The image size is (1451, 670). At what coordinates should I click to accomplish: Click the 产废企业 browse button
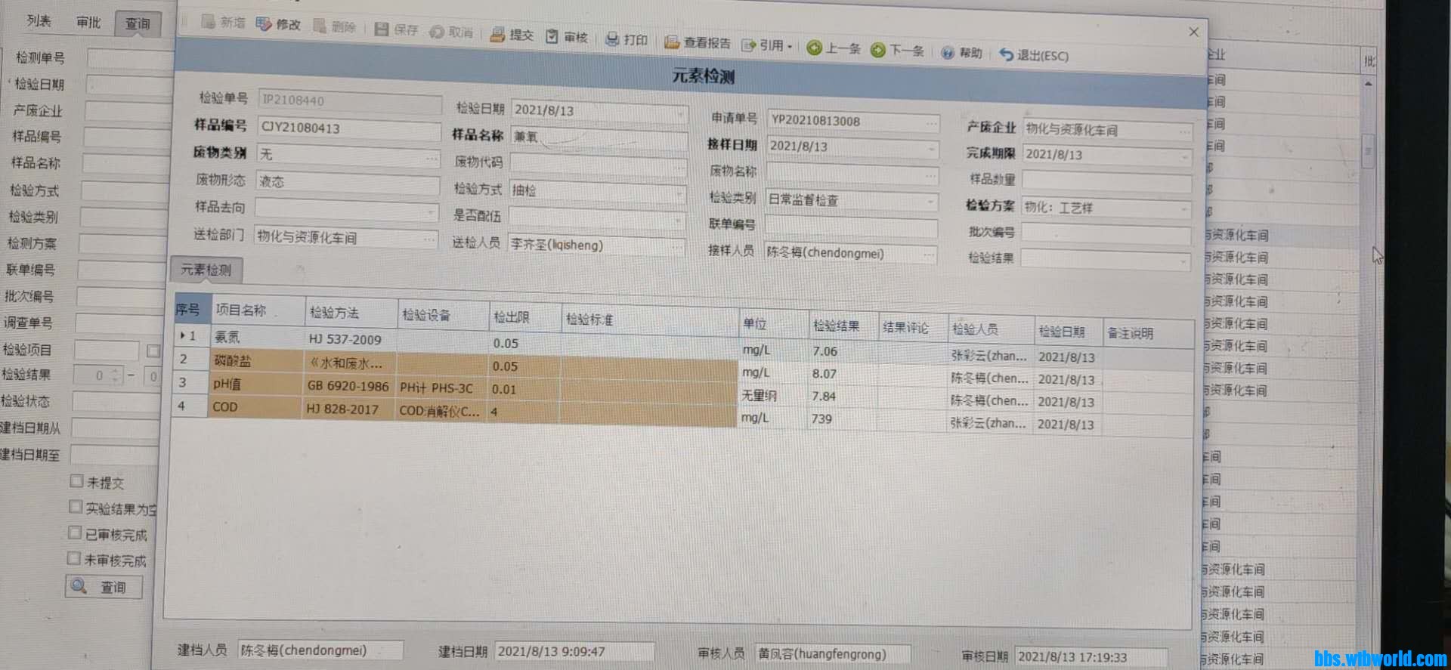coord(1183,131)
